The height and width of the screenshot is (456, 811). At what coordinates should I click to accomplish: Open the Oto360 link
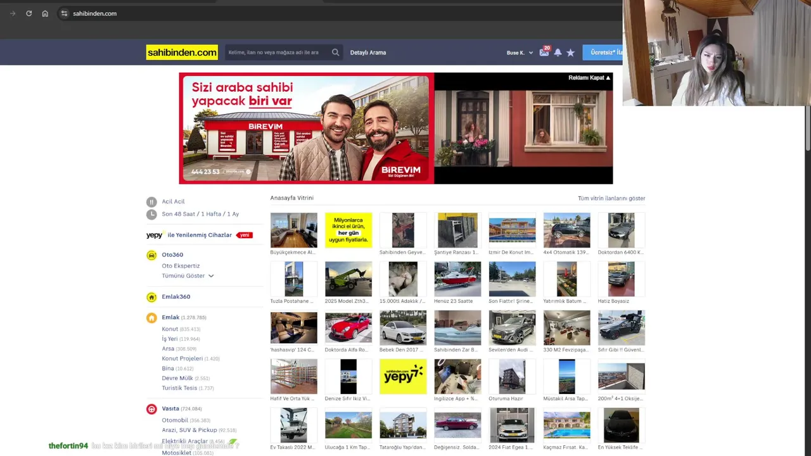pyautogui.click(x=172, y=255)
